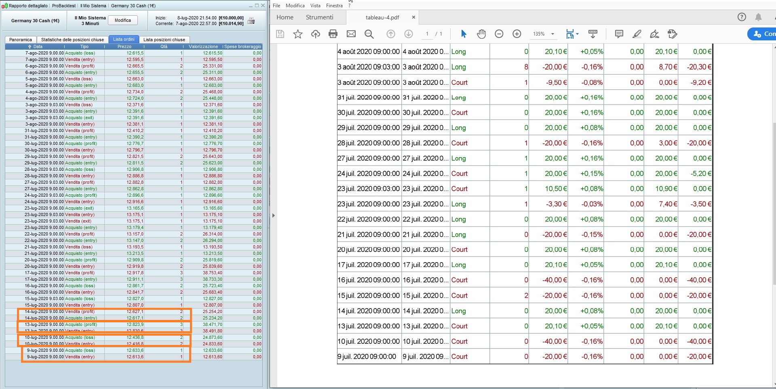Open the Vista menu

[315, 6]
